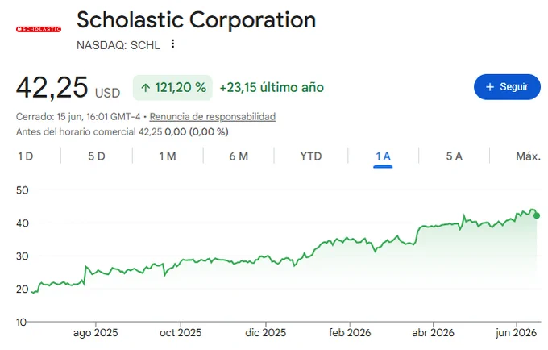
Task: Choose the 6 M range tab
Action: [239, 156]
